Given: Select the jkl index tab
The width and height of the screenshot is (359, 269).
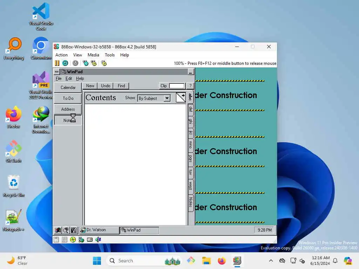Looking at the screenshot, I should pyautogui.click(x=190, y=132).
